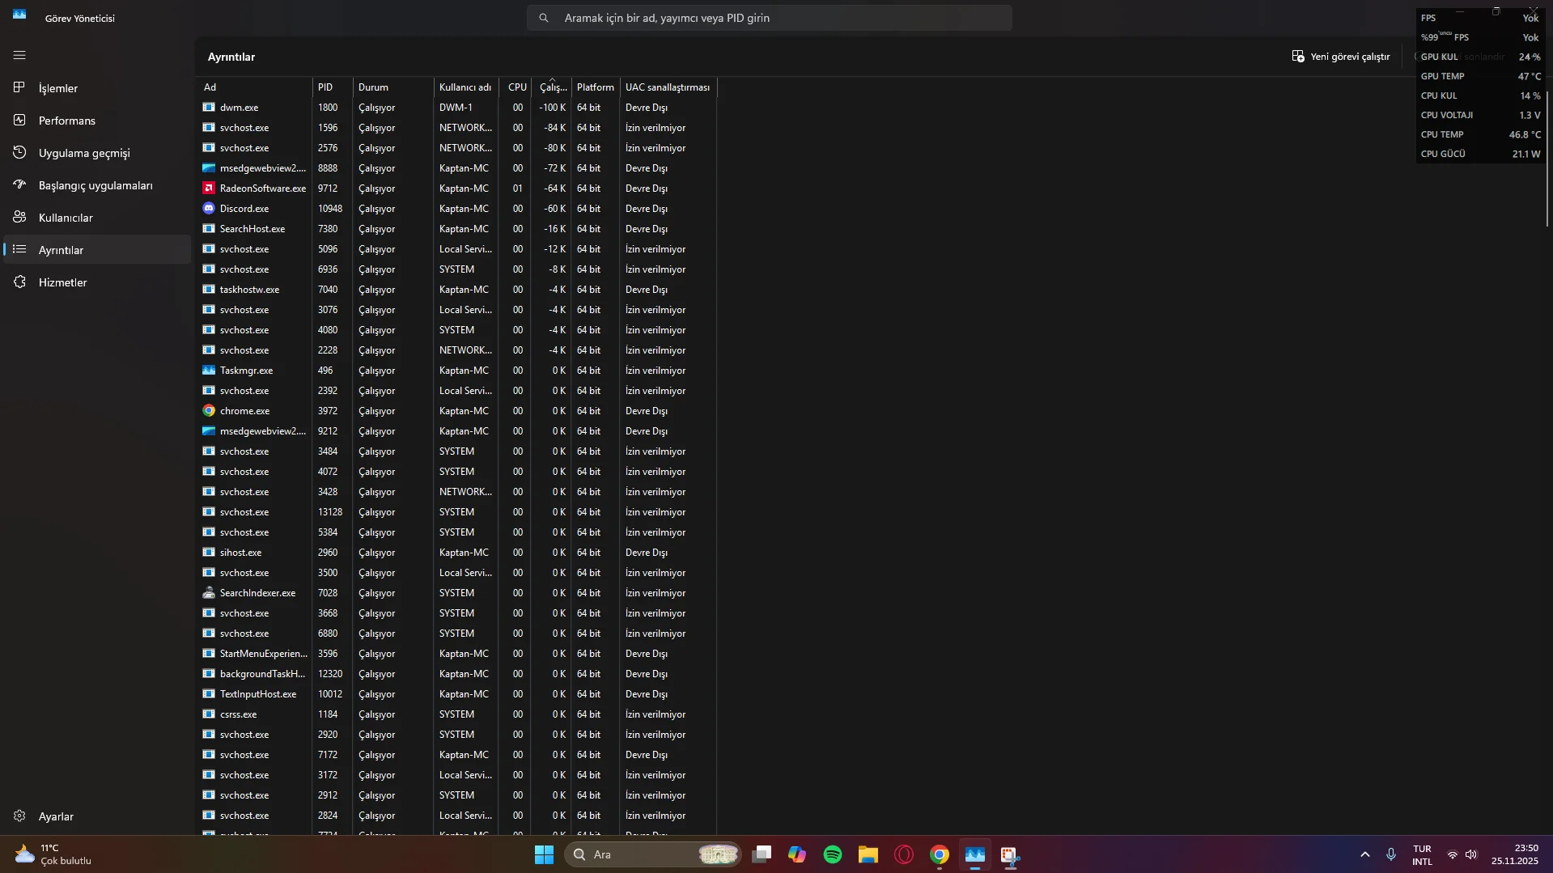This screenshot has width=1553, height=873.
Task: Open the clock and date flyout
Action: 1515,854
